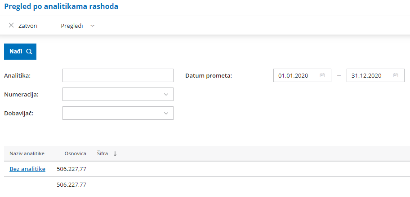Click the Pregled po analitikama rashoda title
The width and height of the screenshot is (410, 197).
[61, 7]
